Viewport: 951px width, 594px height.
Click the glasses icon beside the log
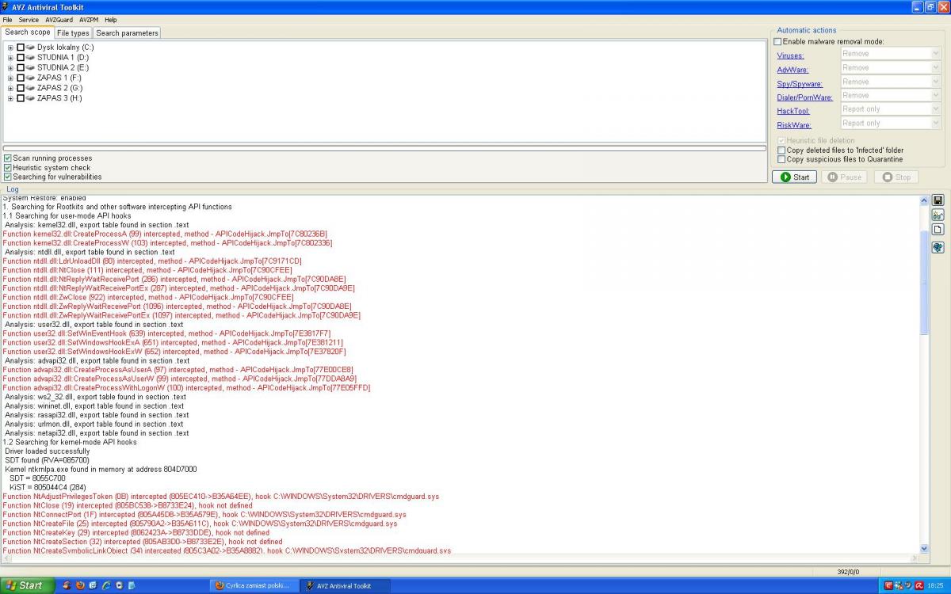click(938, 215)
